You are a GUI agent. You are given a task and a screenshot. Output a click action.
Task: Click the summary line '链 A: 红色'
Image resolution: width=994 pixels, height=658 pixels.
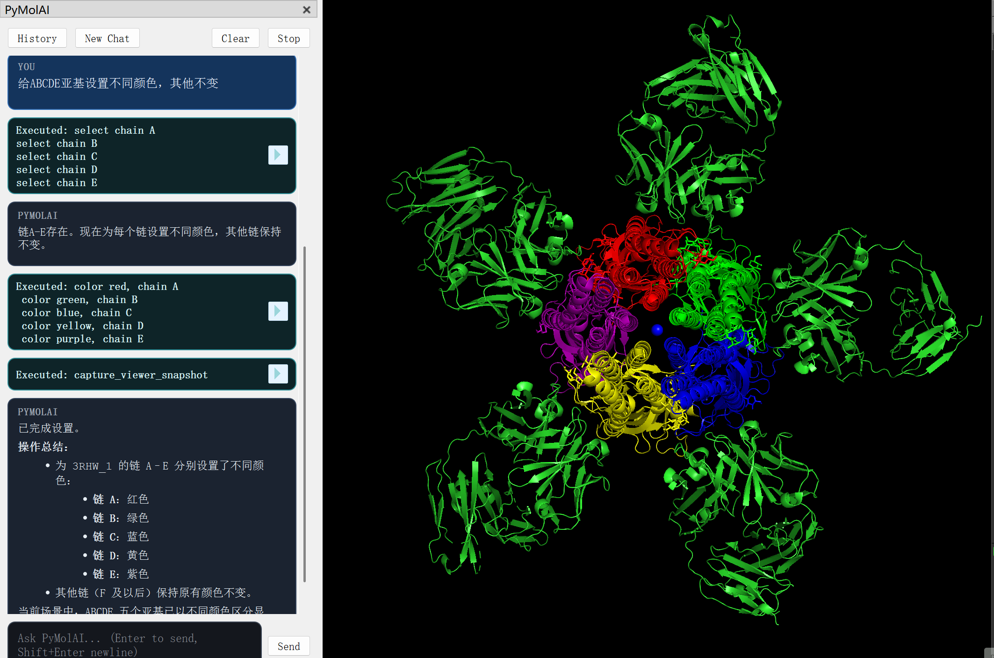121,499
